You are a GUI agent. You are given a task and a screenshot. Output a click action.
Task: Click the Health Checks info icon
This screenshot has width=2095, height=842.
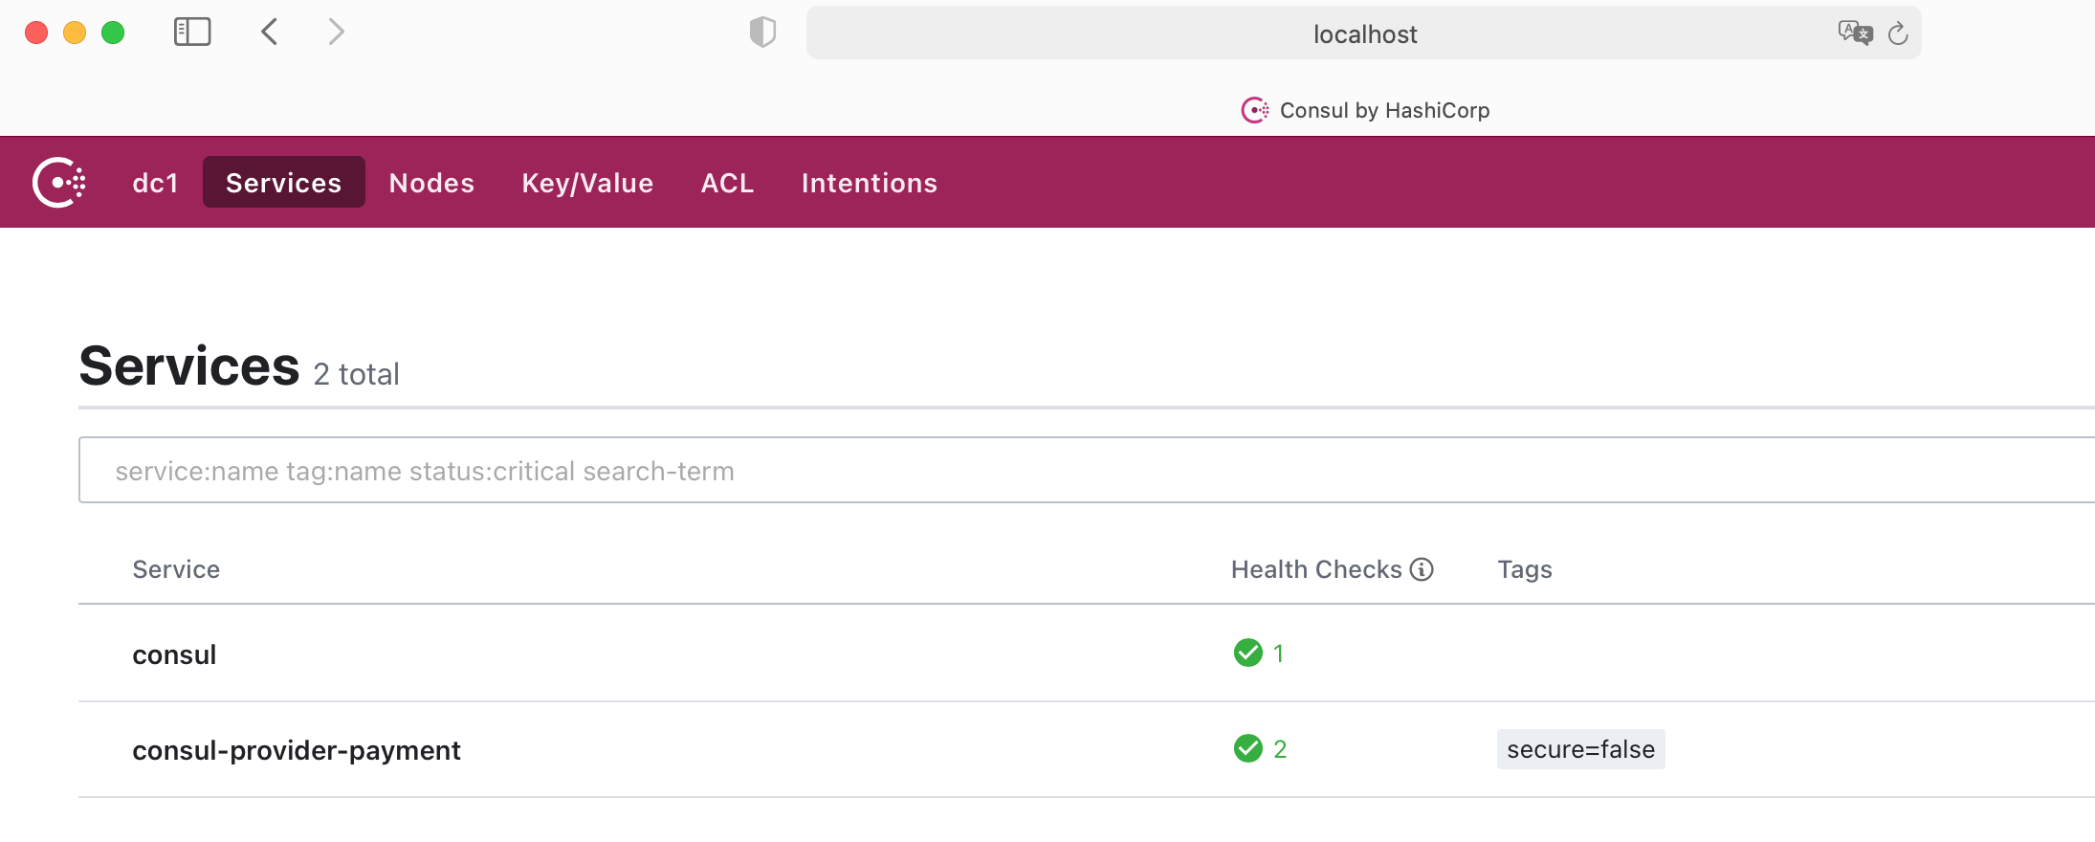[1422, 569]
